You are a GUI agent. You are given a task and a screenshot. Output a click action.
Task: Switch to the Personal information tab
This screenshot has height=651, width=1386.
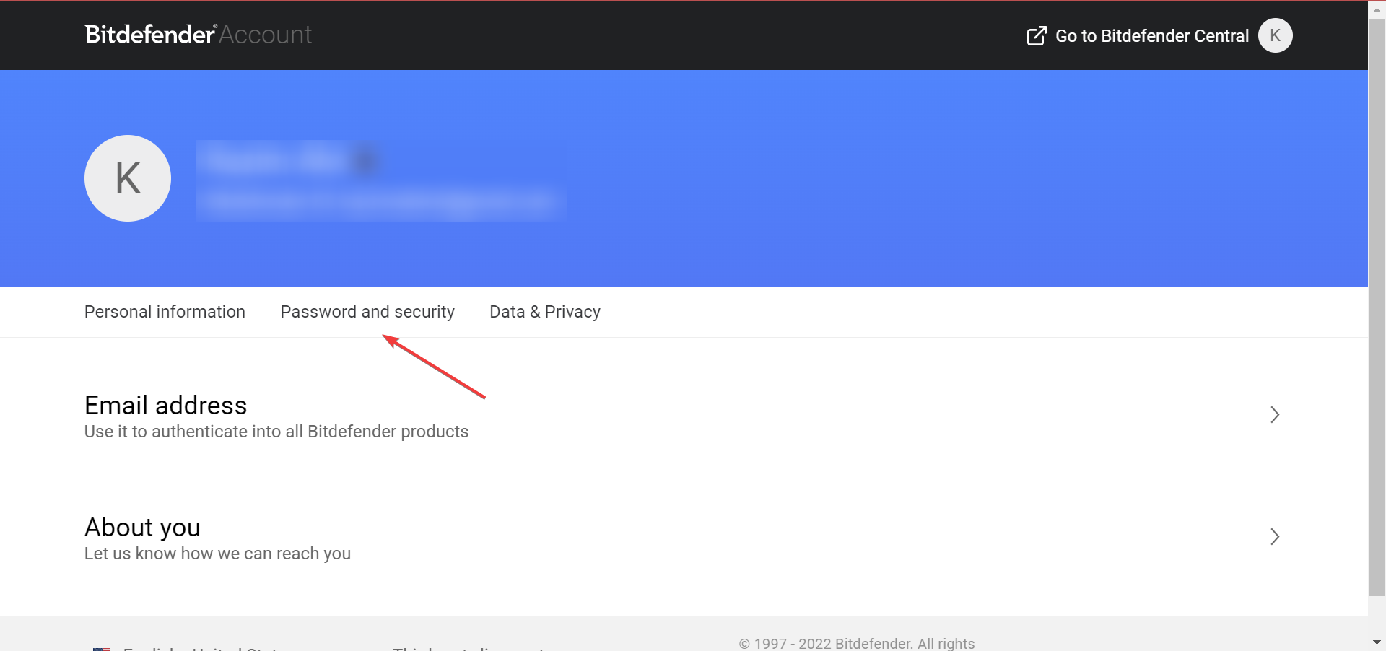coord(165,312)
